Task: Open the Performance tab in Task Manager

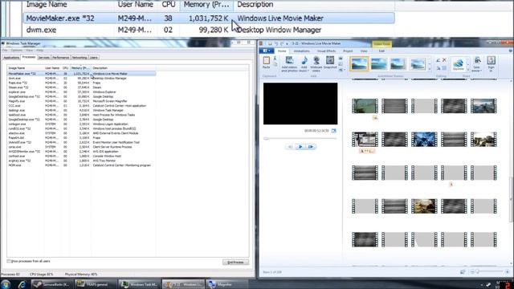Action: pos(61,57)
